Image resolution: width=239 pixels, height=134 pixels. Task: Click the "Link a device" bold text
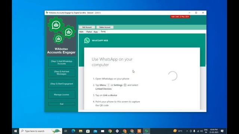[x=110, y=95]
